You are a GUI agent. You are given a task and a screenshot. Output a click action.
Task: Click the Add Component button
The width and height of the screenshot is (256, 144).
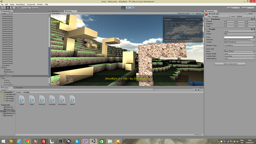[x=230, y=64]
